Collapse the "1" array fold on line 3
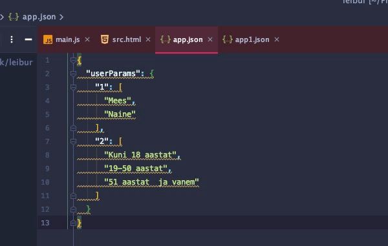This screenshot has width=388, height=246. (x=73, y=87)
